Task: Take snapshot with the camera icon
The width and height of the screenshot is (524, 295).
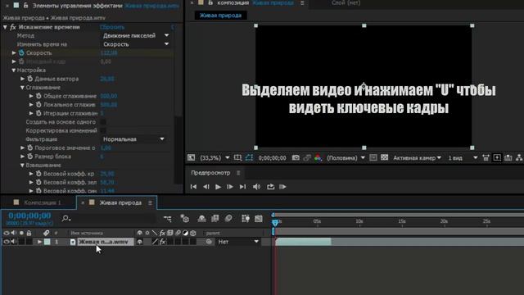Action: pos(296,157)
